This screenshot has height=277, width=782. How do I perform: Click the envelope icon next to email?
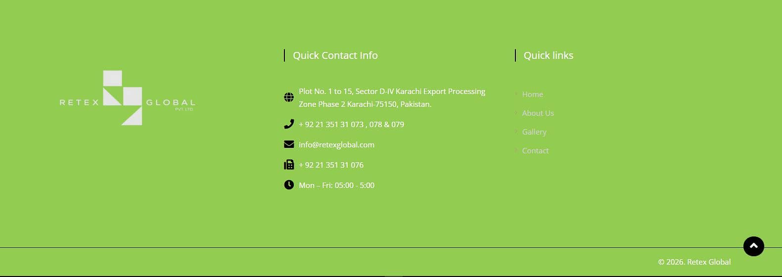(289, 144)
